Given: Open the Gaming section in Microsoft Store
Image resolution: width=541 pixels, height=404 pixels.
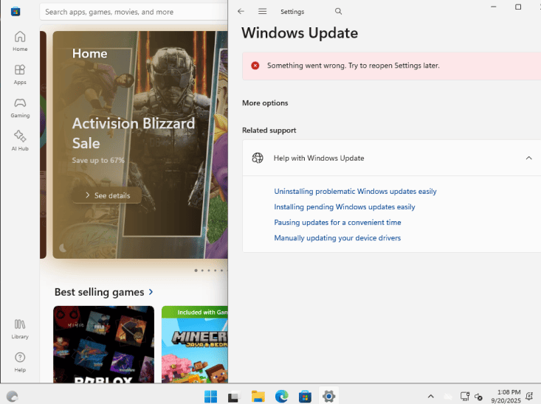Looking at the screenshot, I should pos(20,108).
